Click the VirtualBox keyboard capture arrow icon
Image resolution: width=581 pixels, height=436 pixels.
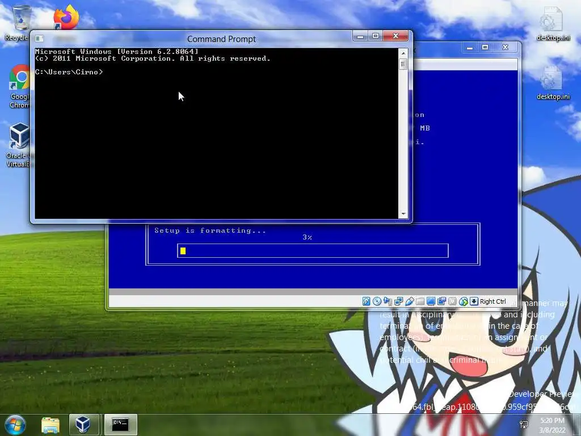point(474,301)
